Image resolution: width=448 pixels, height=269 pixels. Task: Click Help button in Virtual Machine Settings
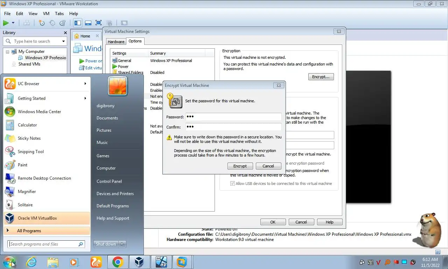329,222
